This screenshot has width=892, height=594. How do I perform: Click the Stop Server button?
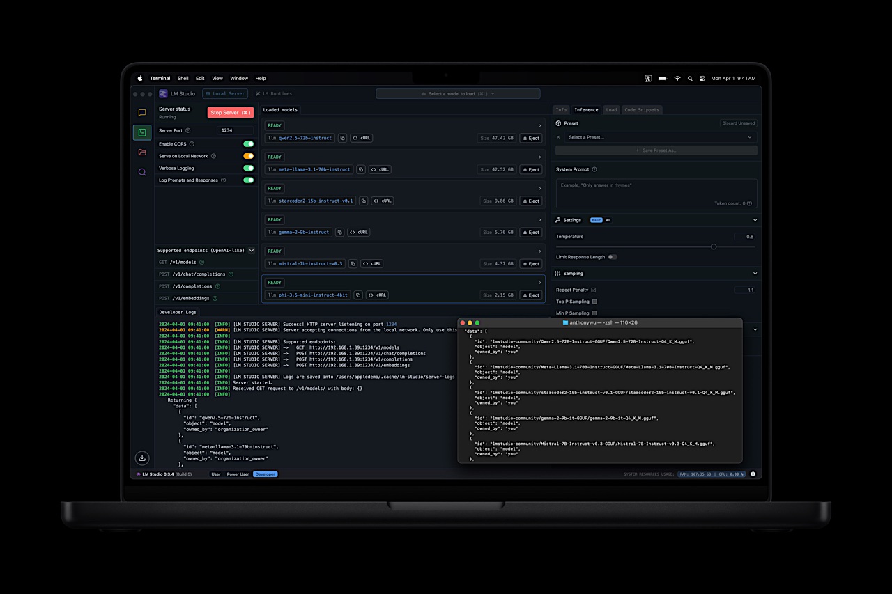[231, 113]
